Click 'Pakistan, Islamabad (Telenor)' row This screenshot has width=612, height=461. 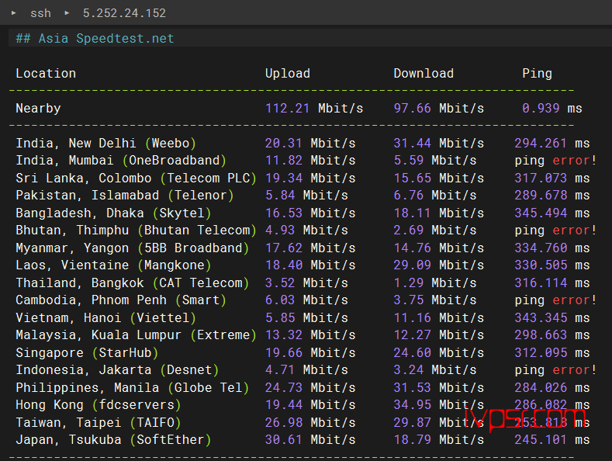[x=303, y=196]
